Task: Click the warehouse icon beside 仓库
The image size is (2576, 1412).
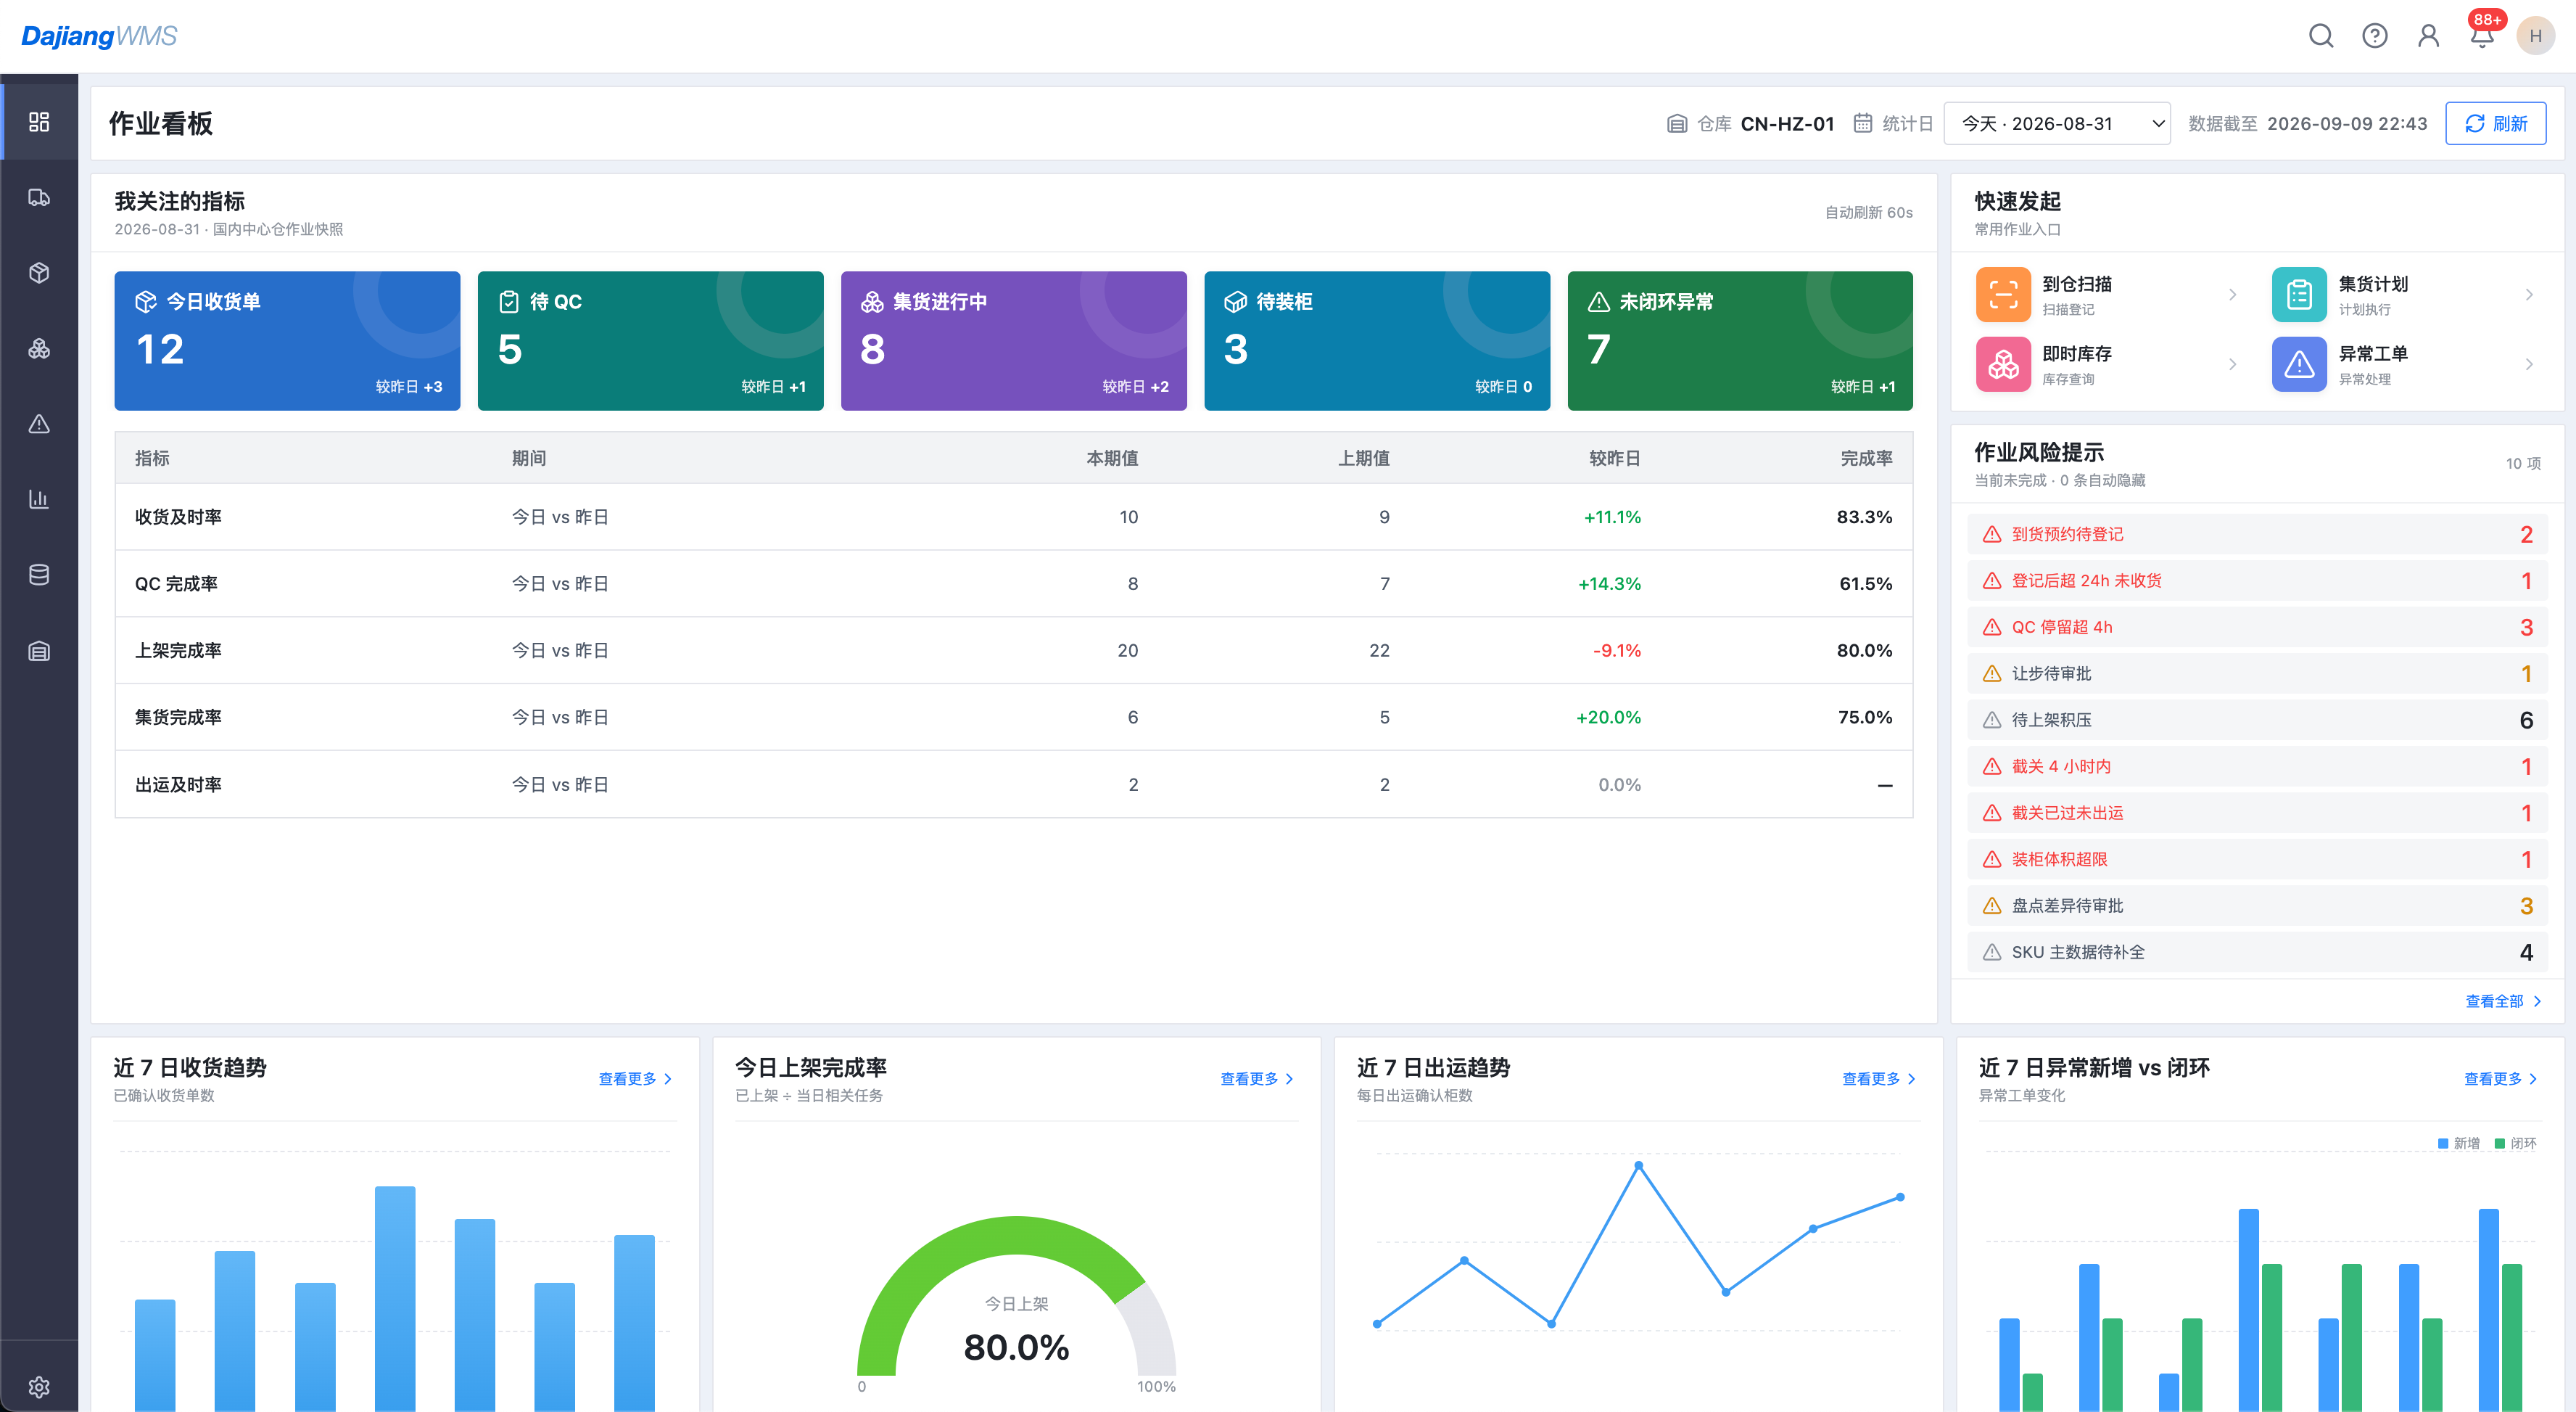Action: coord(1677,123)
